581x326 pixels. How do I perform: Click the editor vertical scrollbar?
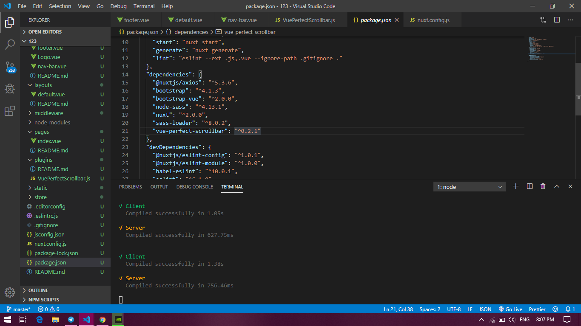click(x=578, y=89)
